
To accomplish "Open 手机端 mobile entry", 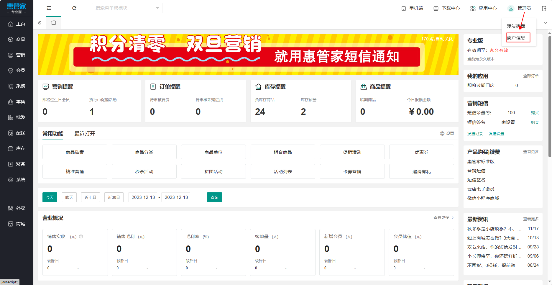I will 412,8.
